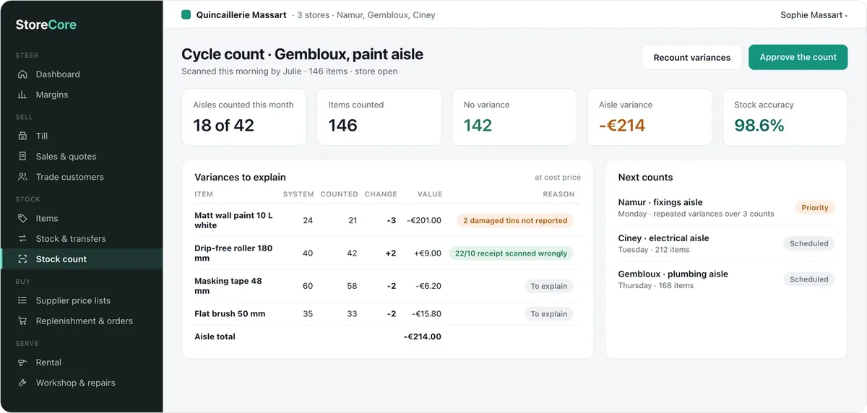867x413 pixels.
Task: Click the Rental keyboard icon
Action: point(22,362)
